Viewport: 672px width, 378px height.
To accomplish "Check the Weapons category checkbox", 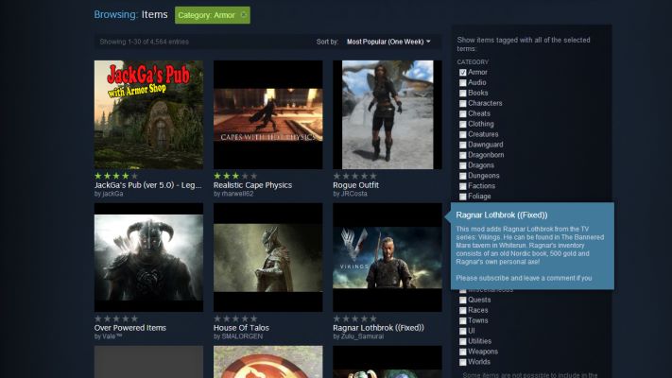I will click(x=462, y=352).
